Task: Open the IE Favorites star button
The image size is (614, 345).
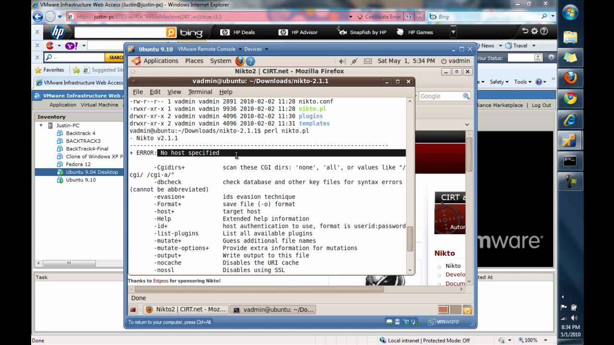Action: (x=49, y=70)
